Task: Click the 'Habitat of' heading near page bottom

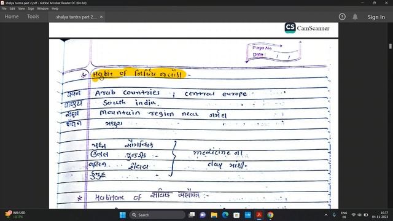Action: 119,198
